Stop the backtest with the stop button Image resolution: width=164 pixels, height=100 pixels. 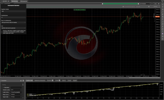(x=156, y=4)
